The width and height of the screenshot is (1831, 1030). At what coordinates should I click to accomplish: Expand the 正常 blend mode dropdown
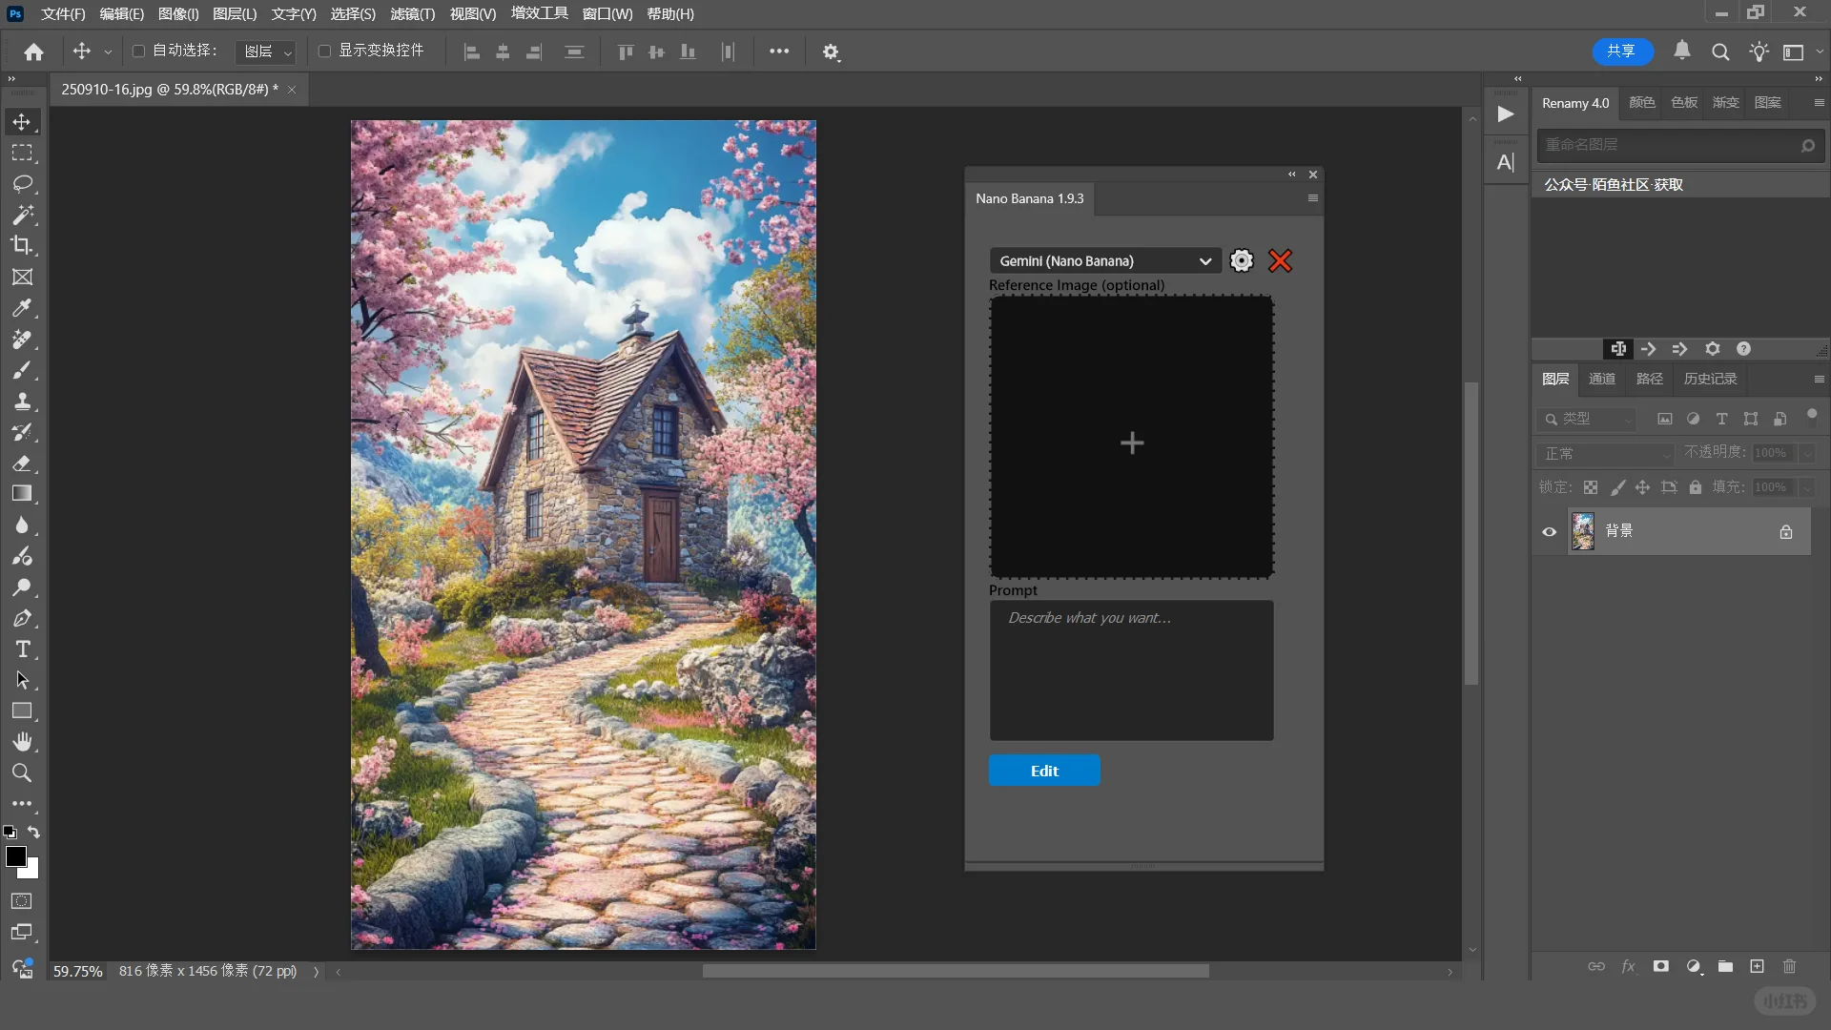pos(1605,453)
